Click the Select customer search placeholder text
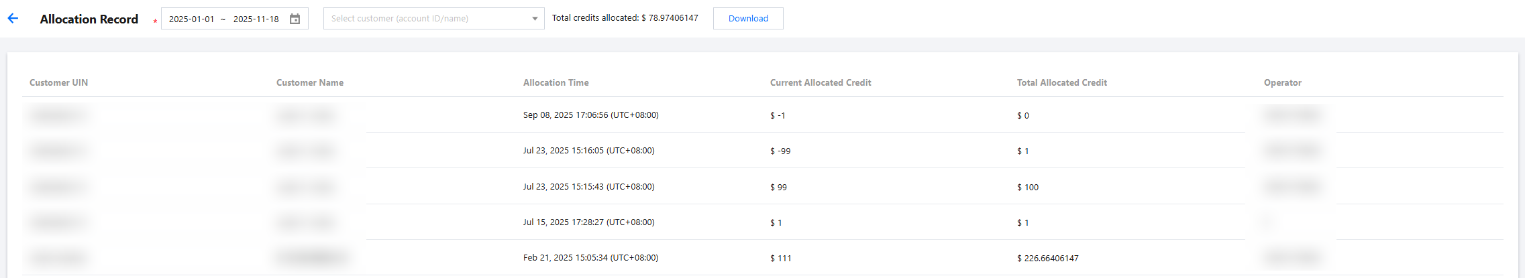The image size is (1525, 278). coord(400,19)
